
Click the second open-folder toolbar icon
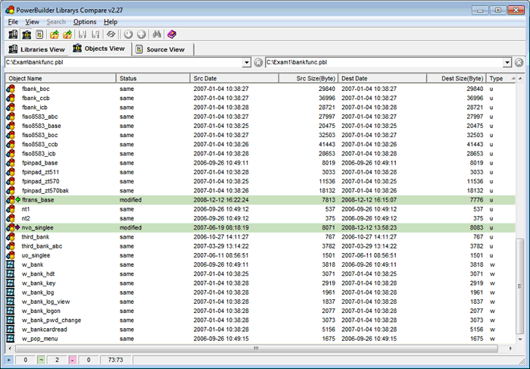(67, 35)
